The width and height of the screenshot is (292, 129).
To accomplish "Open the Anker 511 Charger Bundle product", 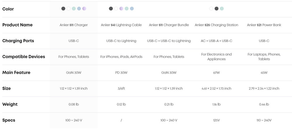I will click(x=169, y=25).
